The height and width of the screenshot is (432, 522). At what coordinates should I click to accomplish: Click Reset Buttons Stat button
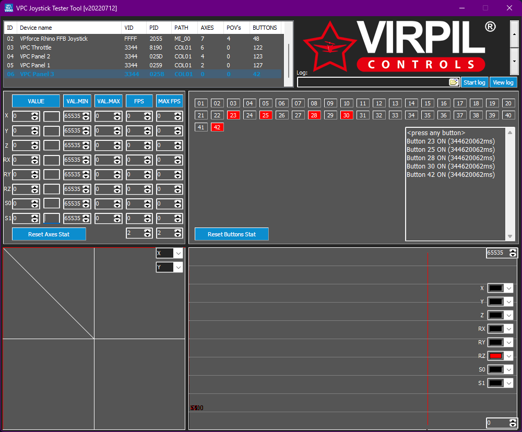tap(232, 234)
